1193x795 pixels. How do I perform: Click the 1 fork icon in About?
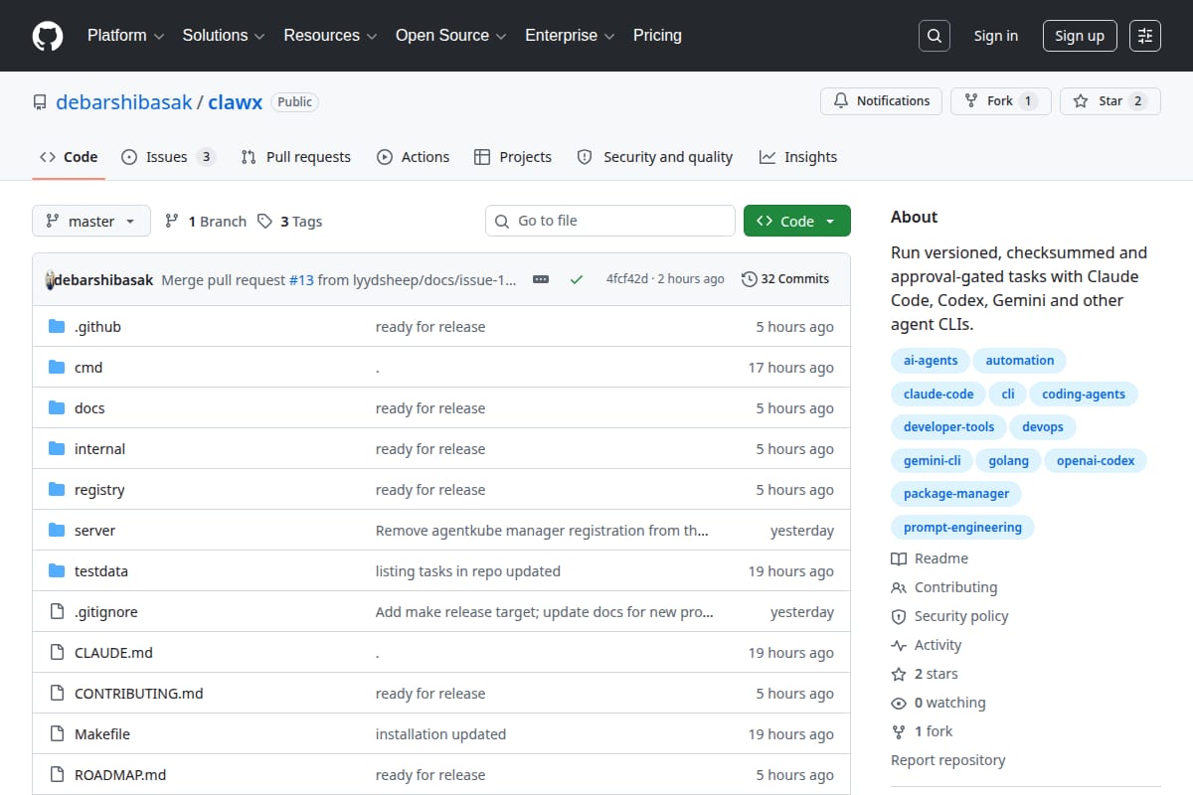[899, 731]
